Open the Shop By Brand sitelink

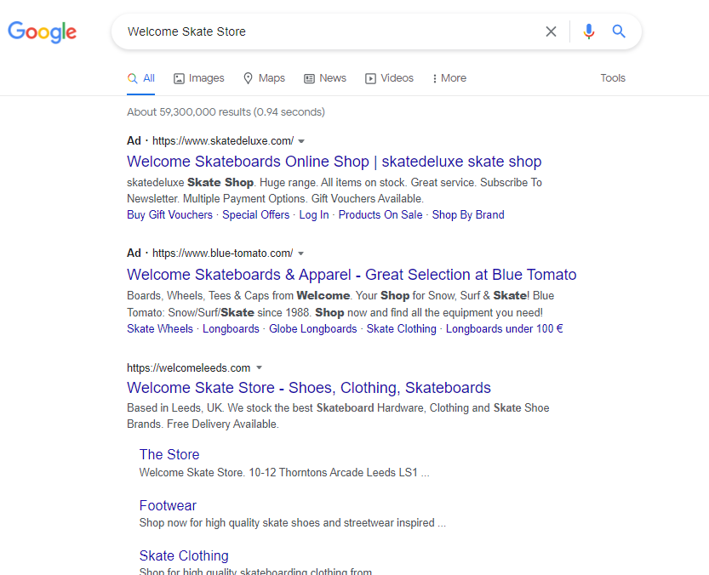468,214
